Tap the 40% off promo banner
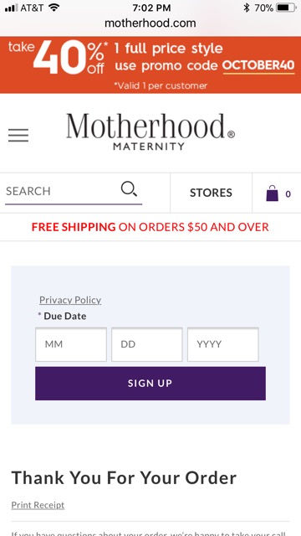 pos(150,64)
